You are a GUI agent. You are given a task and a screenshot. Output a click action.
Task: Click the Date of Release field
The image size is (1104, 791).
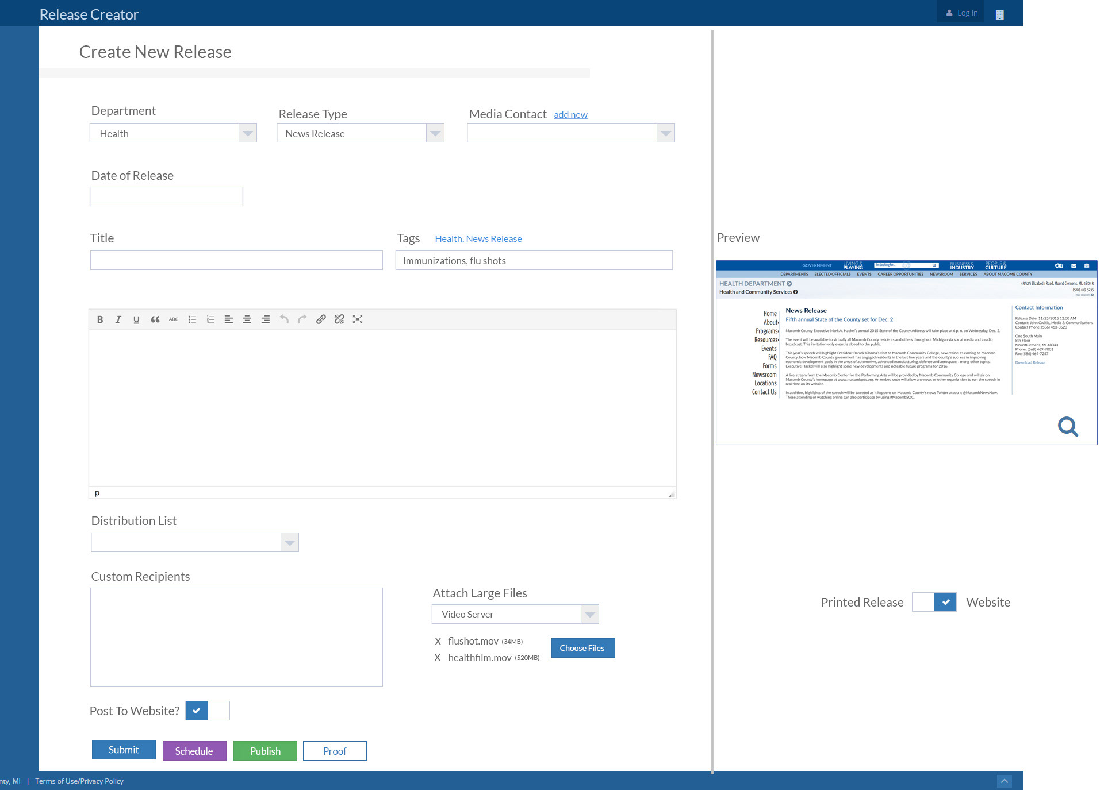[x=166, y=196]
